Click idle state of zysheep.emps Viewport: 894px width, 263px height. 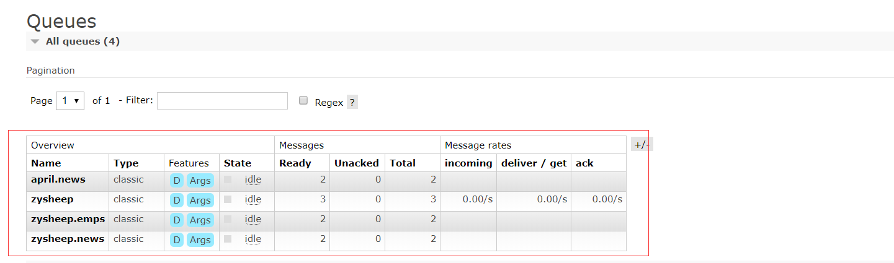tap(253, 219)
